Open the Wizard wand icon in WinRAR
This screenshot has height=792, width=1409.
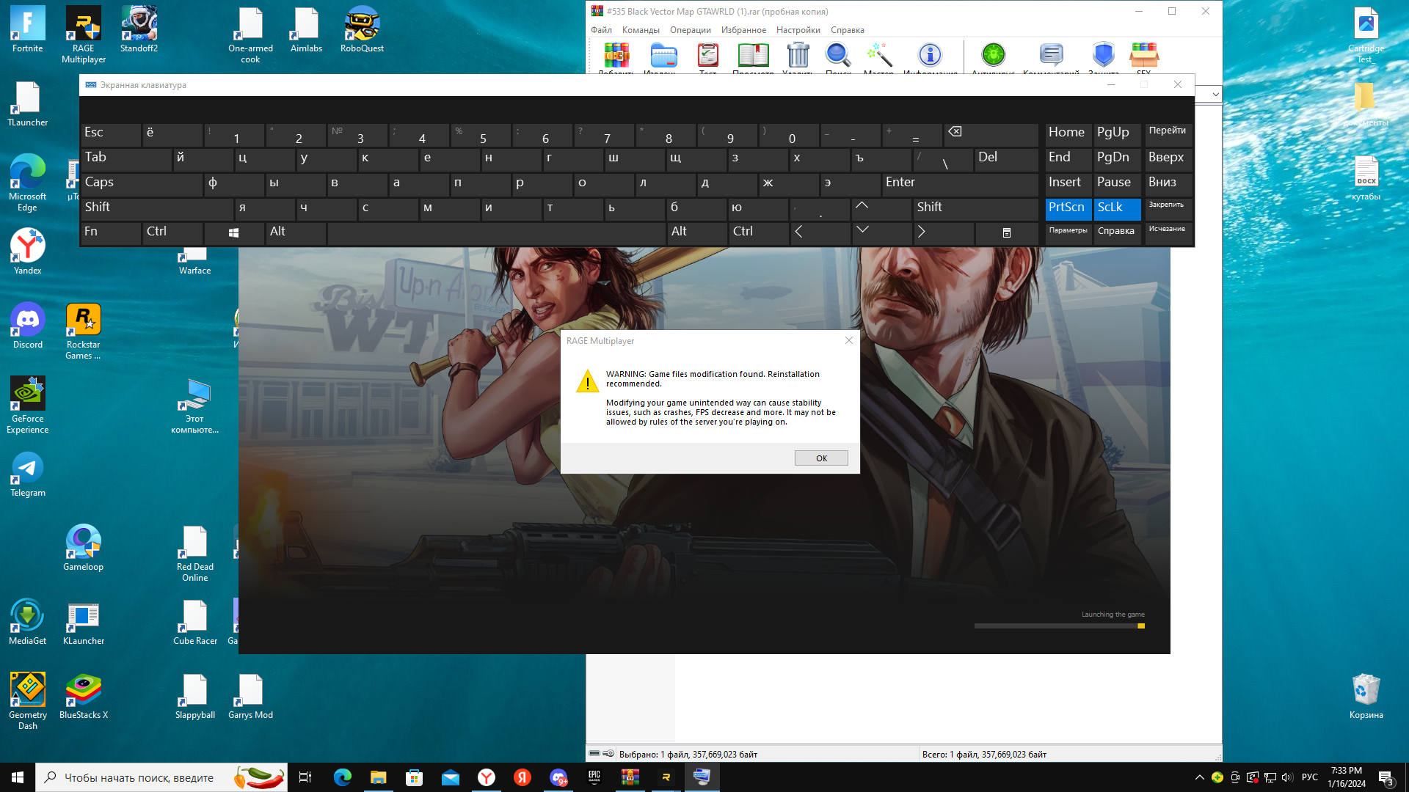pyautogui.click(x=879, y=56)
